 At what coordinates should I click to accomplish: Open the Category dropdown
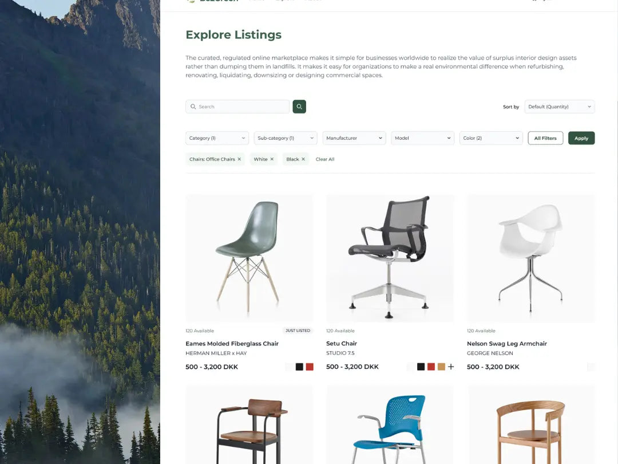coord(217,138)
